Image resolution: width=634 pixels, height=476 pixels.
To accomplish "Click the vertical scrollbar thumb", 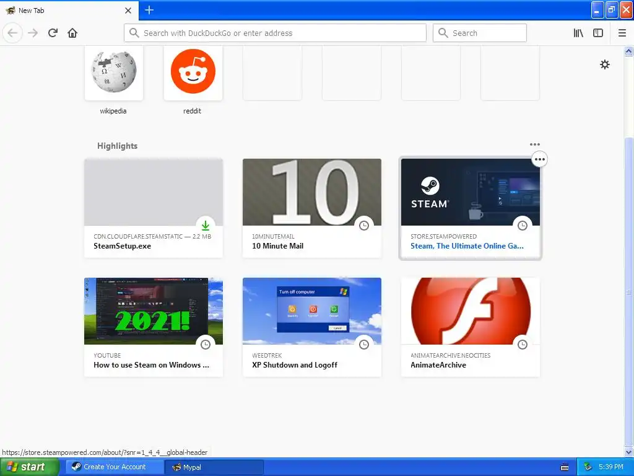I will pos(629,291).
